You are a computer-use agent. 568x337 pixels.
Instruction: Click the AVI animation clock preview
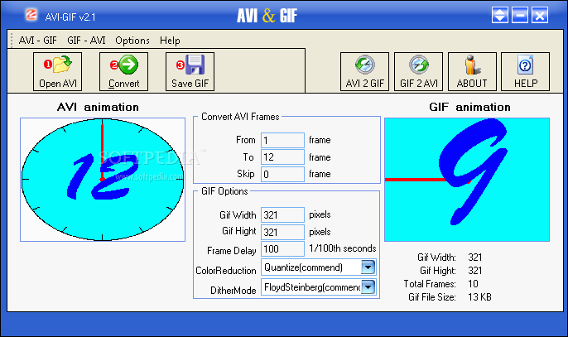(103, 180)
